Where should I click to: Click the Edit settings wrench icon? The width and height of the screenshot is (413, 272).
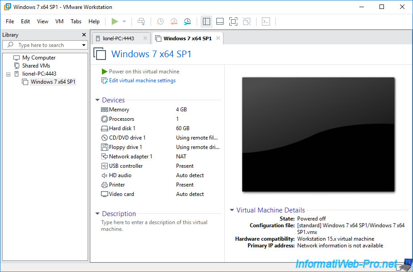(x=104, y=81)
